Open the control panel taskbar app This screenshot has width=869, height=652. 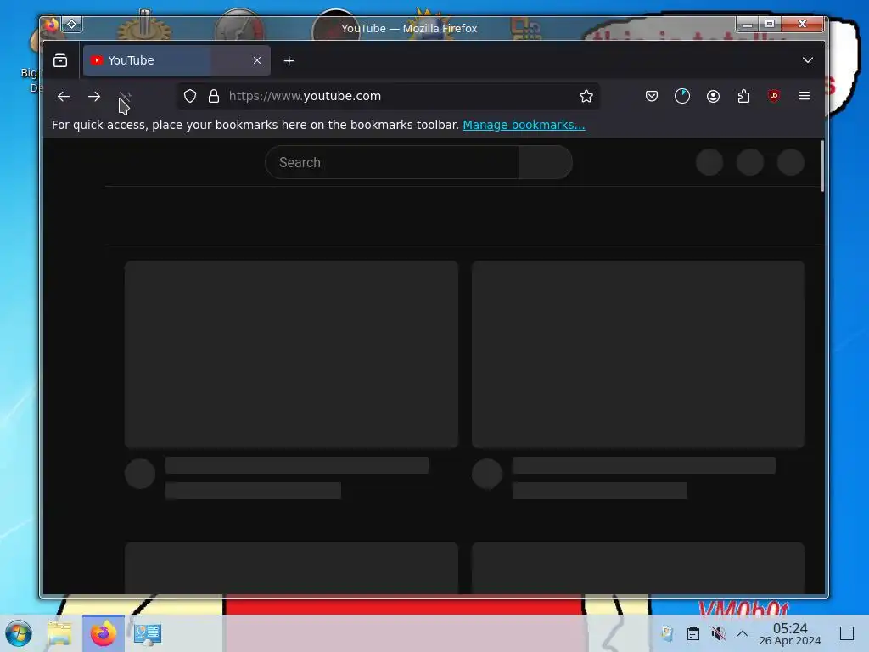coord(148,633)
